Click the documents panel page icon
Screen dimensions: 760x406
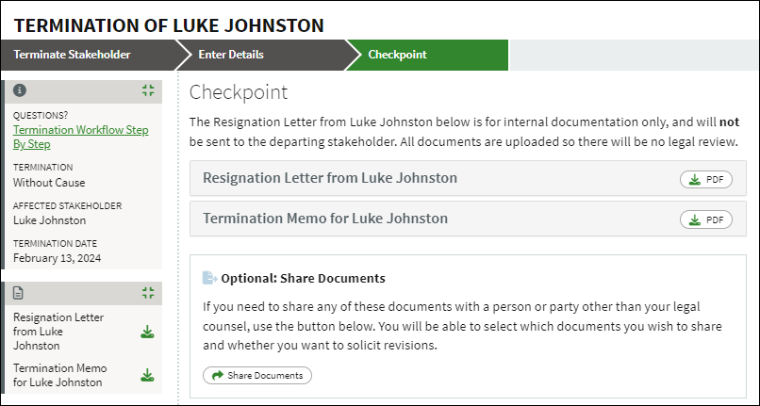pyautogui.click(x=19, y=293)
